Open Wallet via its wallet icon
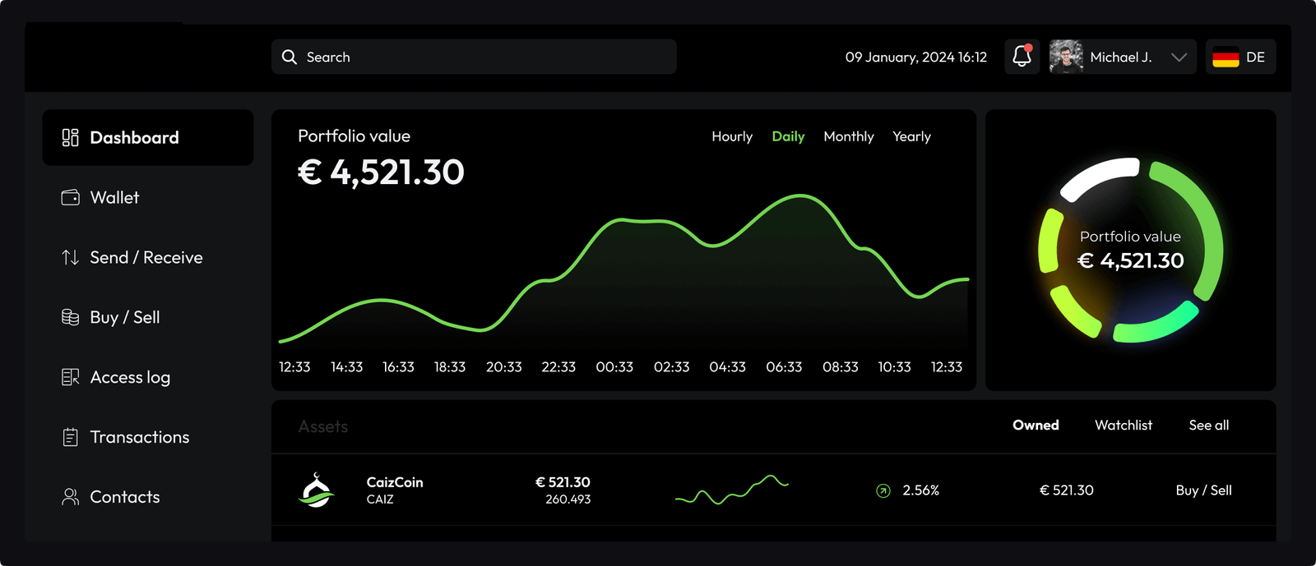 (x=71, y=197)
